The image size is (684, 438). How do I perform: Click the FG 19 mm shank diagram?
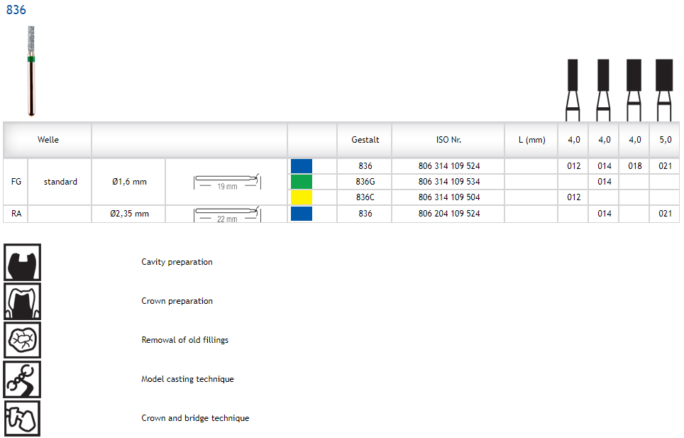click(x=227, y=182)
